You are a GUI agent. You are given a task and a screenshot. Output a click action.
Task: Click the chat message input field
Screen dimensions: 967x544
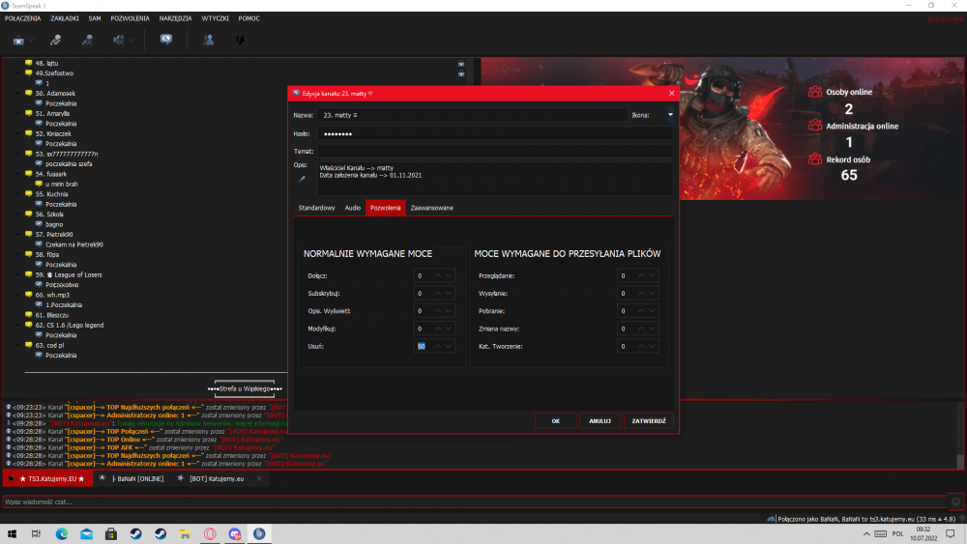point(474,502)
